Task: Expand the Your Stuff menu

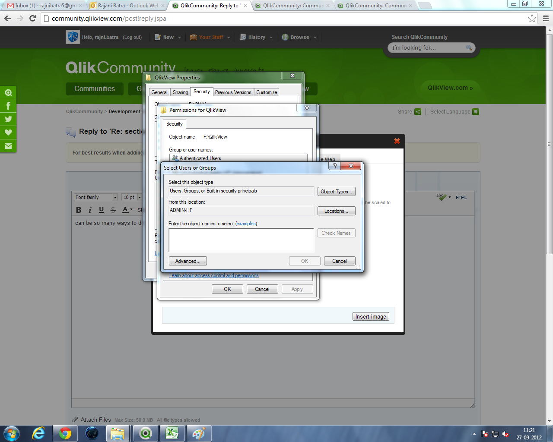Action: 210,37
